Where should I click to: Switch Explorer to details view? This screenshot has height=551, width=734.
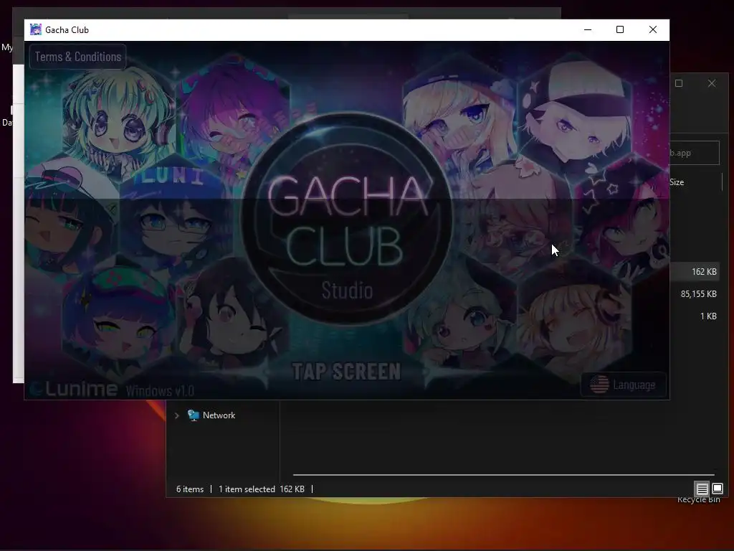pyautogui.click(x=702, y=489)
